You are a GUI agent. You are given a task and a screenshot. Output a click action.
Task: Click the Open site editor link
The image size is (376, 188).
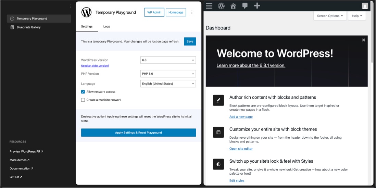(x=241, y=149)
